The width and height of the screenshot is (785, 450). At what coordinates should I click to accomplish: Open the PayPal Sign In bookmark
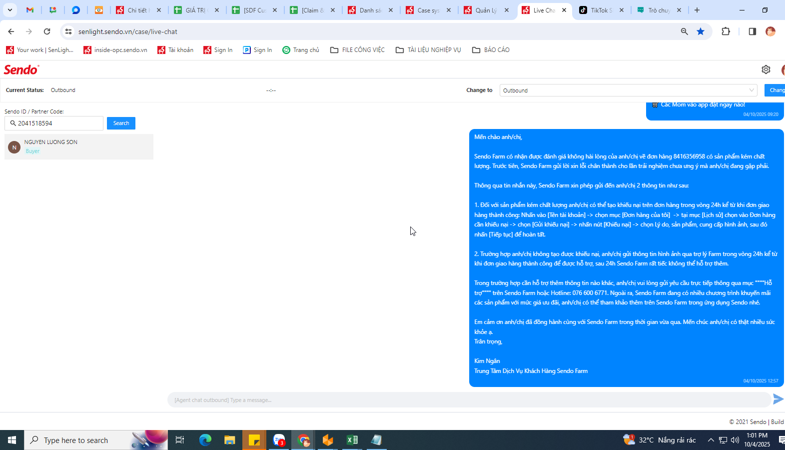(257, 50)
